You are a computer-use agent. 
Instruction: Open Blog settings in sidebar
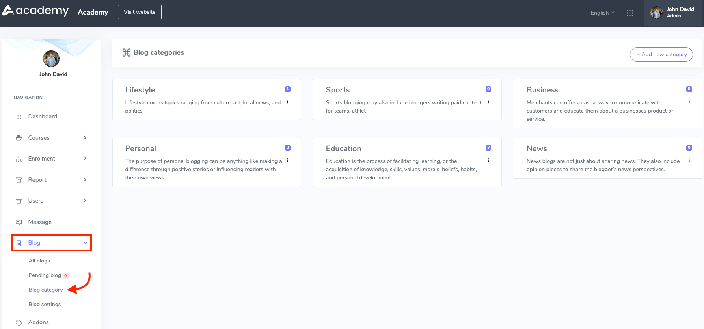(x=45, y=304)
